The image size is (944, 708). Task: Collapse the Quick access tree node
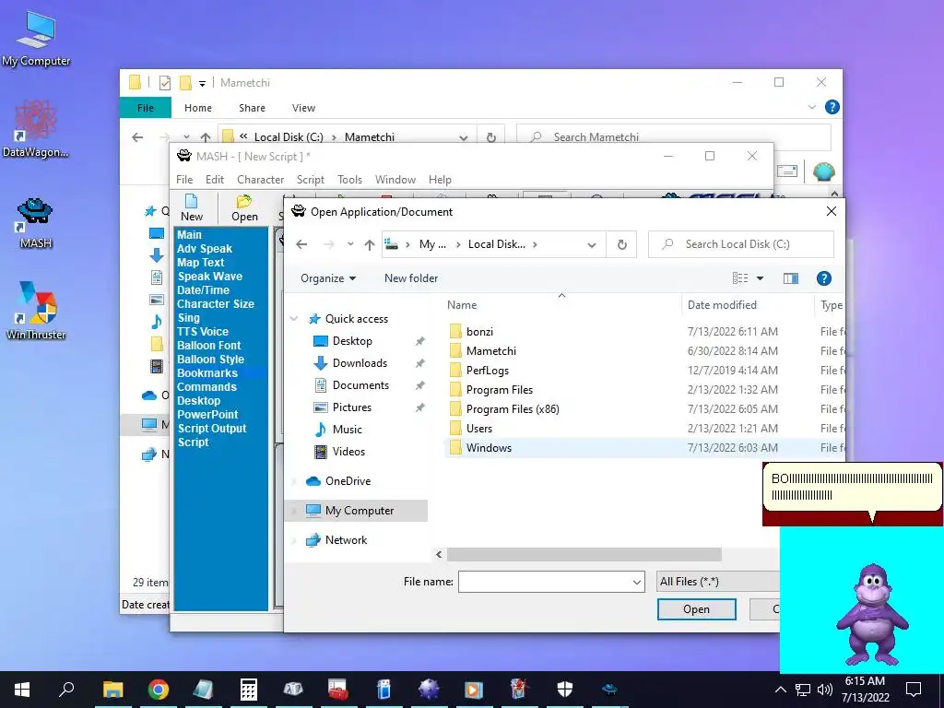(294, 318)
